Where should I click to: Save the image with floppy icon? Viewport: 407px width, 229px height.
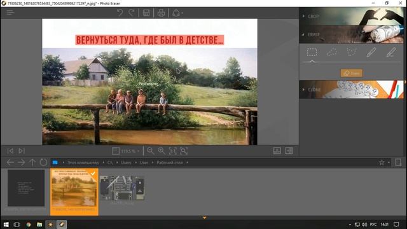coord(146,13)
